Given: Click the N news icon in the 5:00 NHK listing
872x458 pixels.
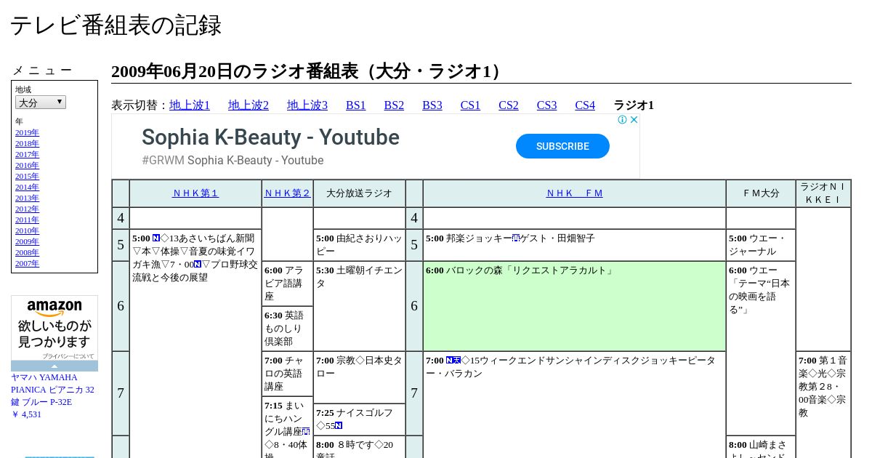Looking at the screenshot, I should [156, 238].
